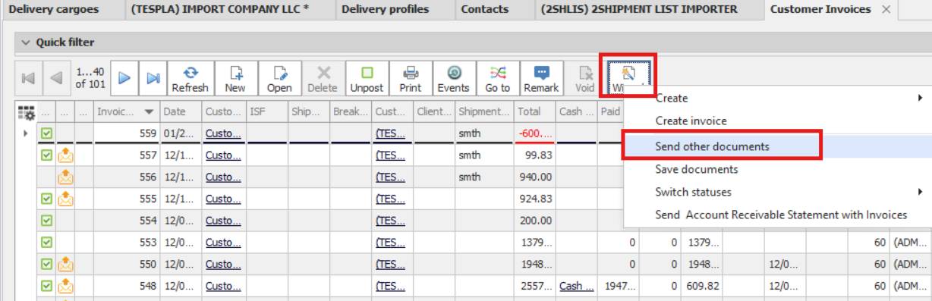This screenshot has height=301, width=932.
Task: Choose Send Account Receivable Statement with Invoices
Action: (x=781, y=215)
